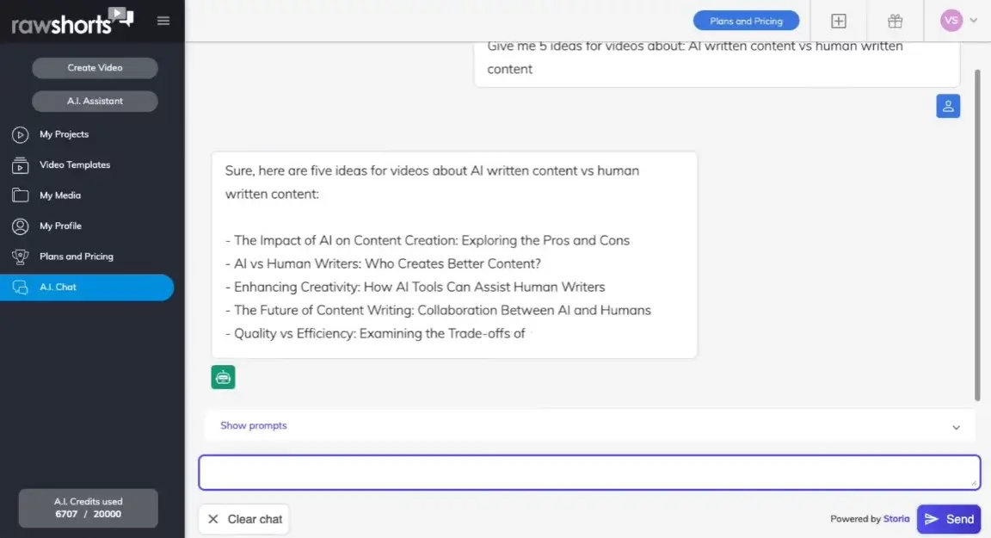This screenshot has height=538, width=991.
Task: Collapse the sidebar with the hamburger icon
Action: [x=163, y=21]
